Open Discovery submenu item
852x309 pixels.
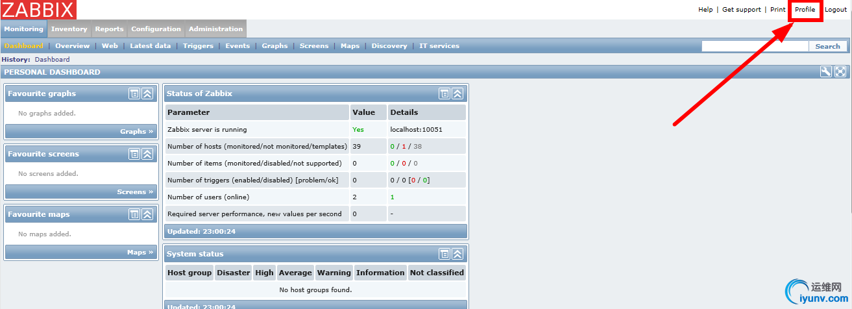tap(389, 46)
